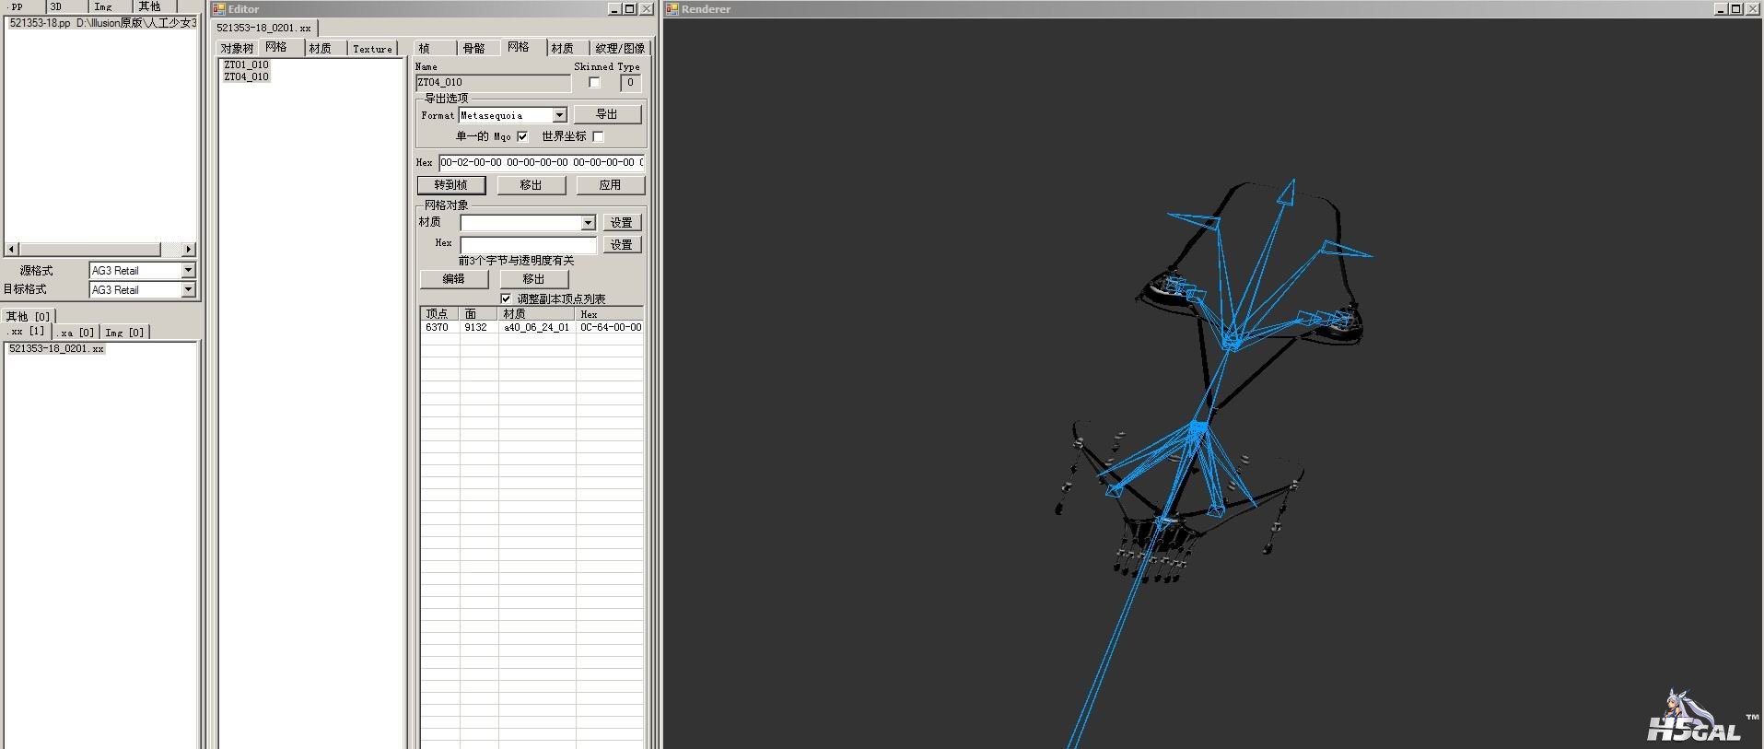Image resolution: width=1764 pixels, height=749 pixels.
Task: Click the Renderer window title icon
Action: (672, 9)
